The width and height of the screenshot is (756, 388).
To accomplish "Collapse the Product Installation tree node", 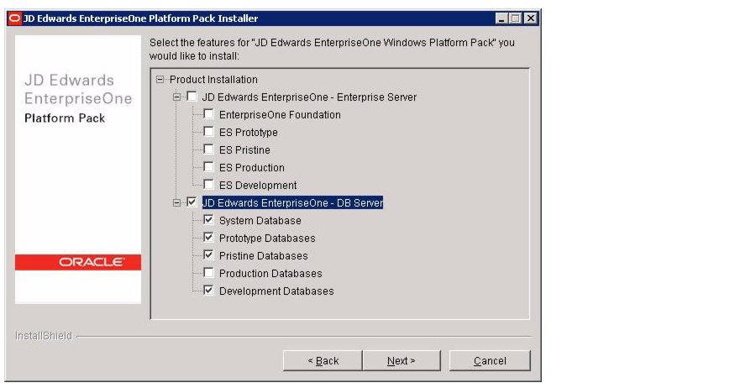I will pos(160,80).
